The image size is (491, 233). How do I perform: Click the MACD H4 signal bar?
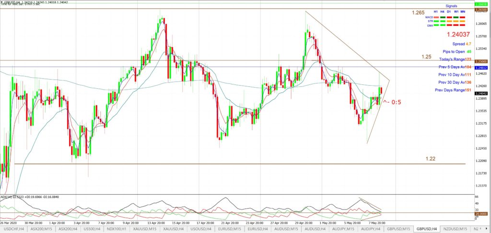pyautogui.click(x=443, y=17)
